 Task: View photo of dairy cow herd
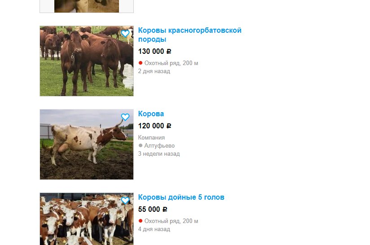87,219
